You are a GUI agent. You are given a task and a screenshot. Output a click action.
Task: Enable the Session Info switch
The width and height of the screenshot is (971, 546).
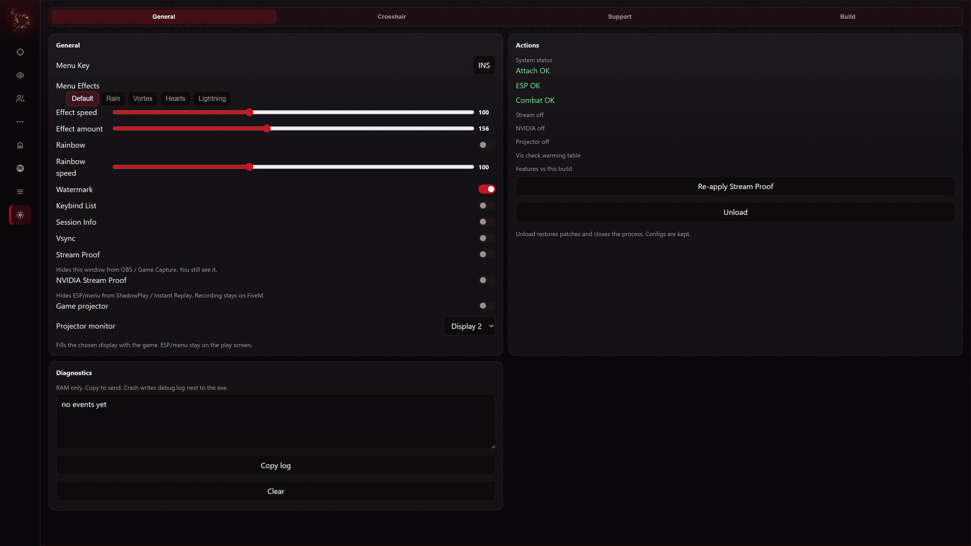[x=487, y=222]
